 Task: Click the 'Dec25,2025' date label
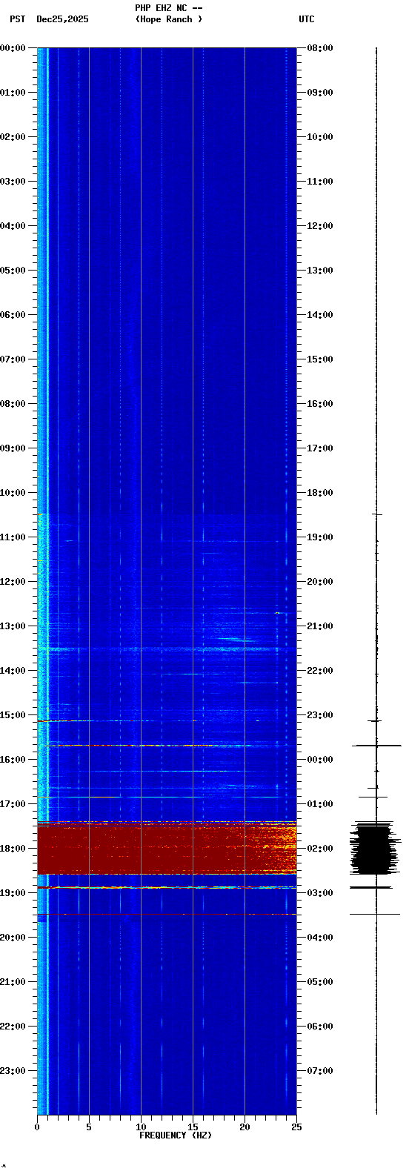(x=62, y=19)
